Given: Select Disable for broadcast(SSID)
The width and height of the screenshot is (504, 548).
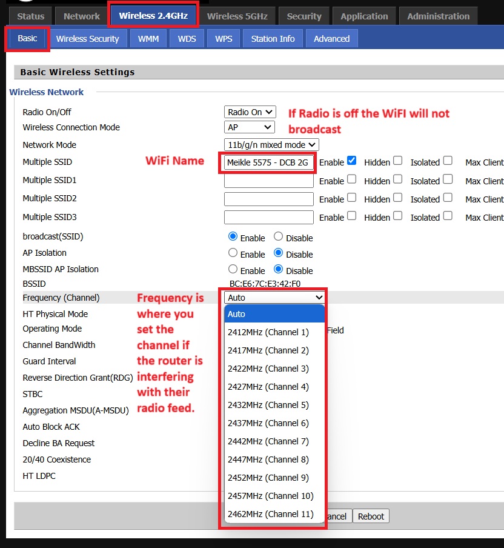Looking at the screenshot, I should pos(278,236).
